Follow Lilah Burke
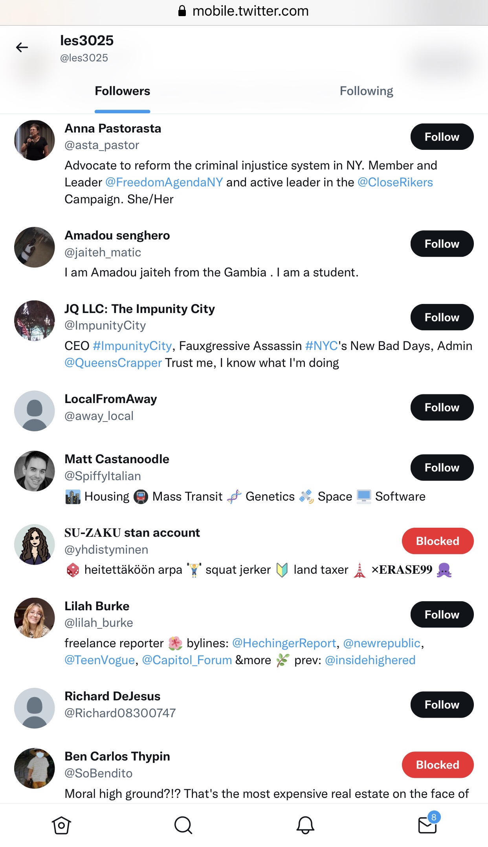This screenshot has height=847, width=488. pos(442,615)
